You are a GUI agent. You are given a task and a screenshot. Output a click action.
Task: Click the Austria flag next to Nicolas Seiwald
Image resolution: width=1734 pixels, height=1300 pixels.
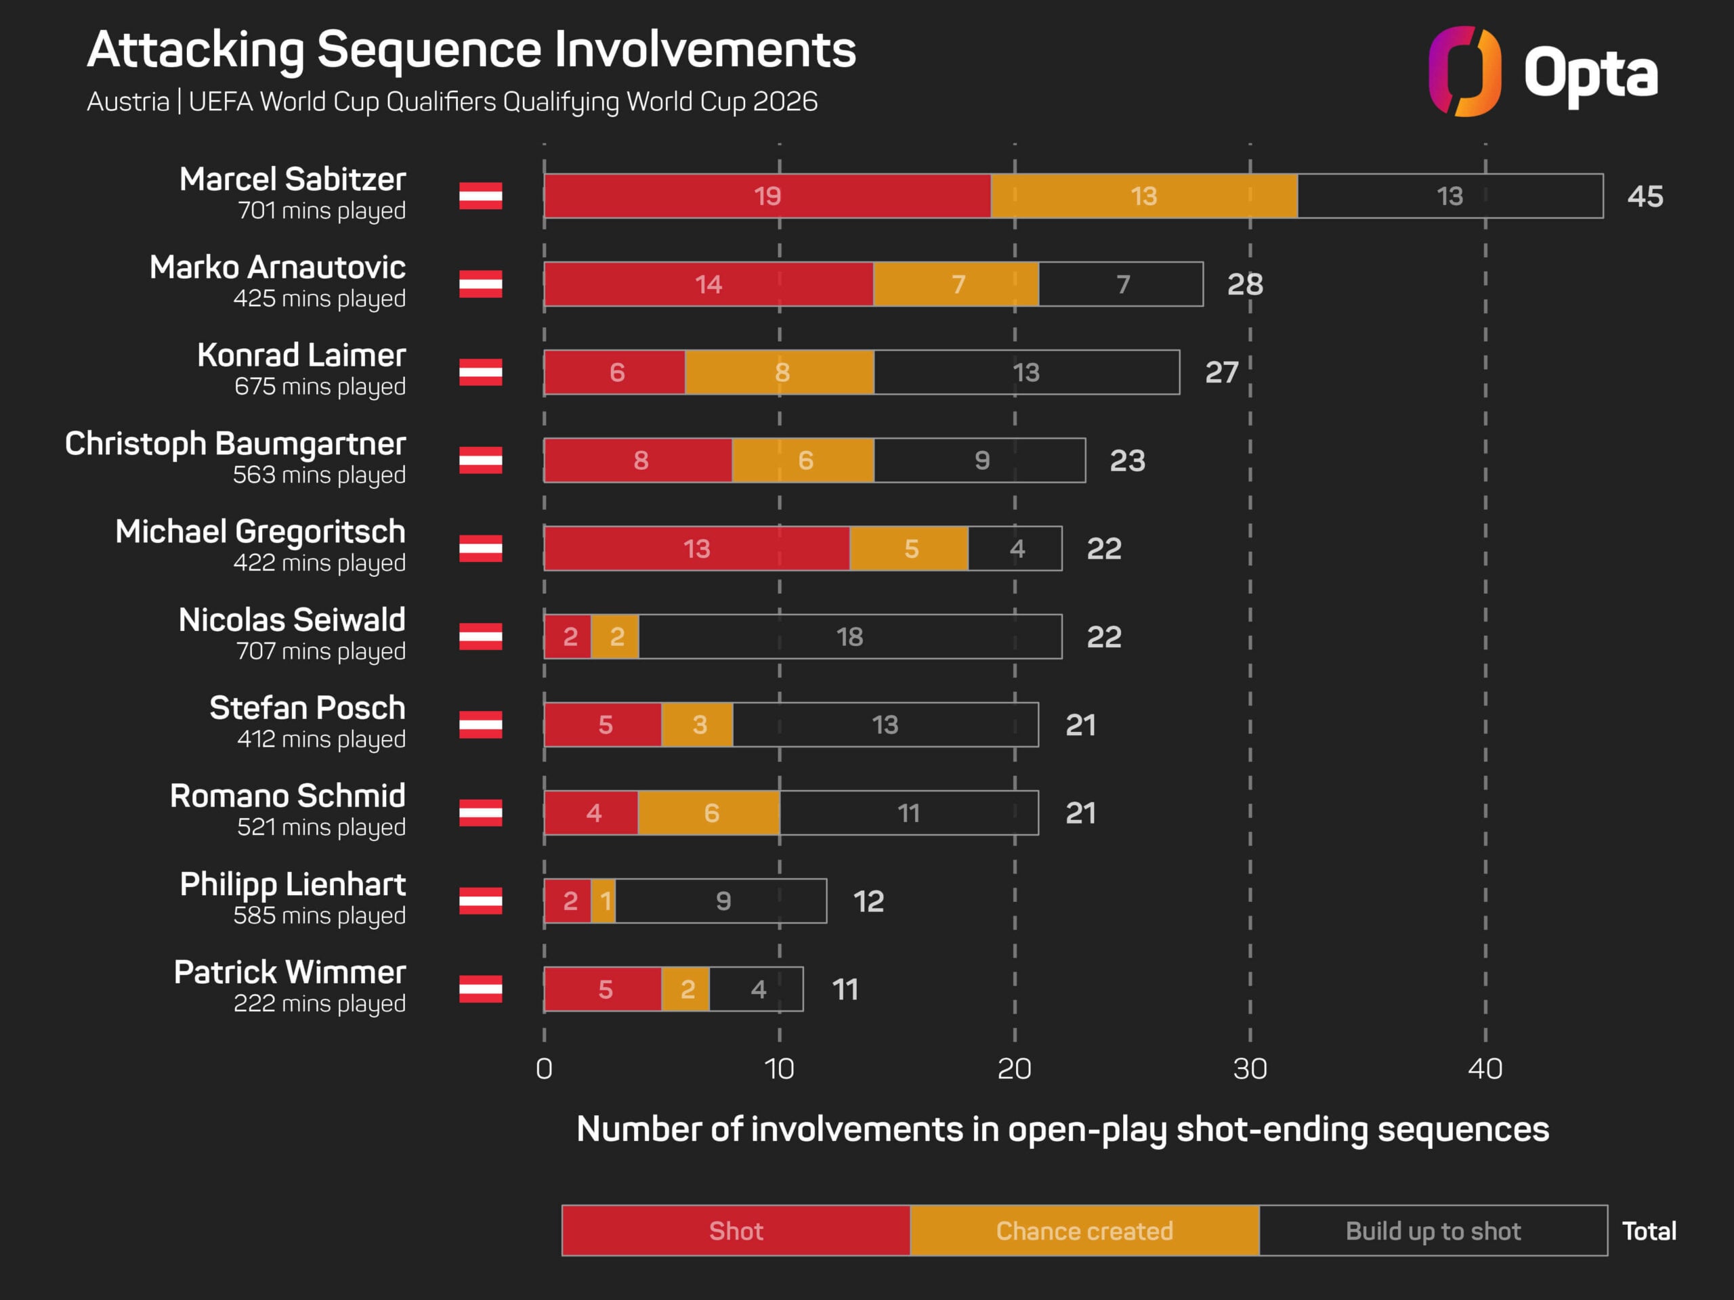(480, 636)
